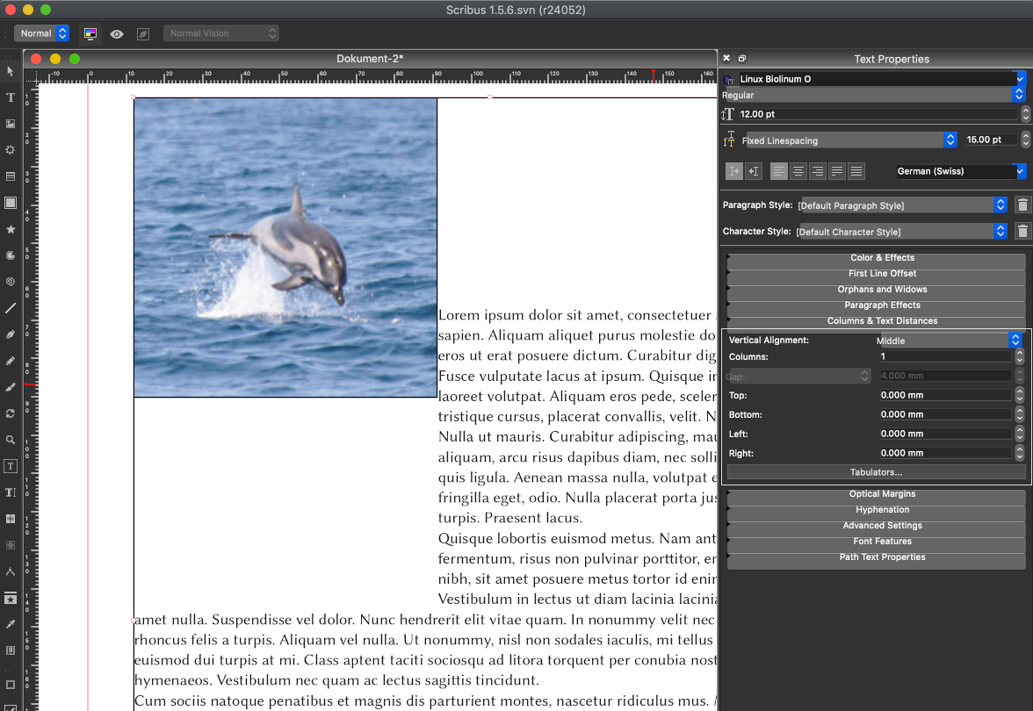Click the Tabulators... button
1033x711 pixels.
[x=876, y=472]
